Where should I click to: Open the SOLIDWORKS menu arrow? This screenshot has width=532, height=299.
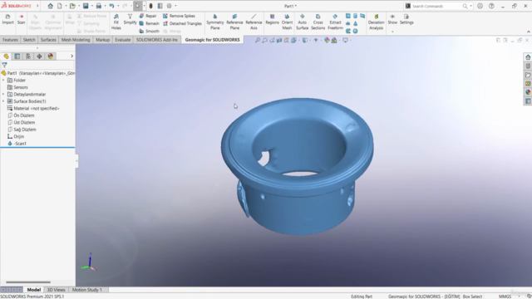click(x=37, y=6)
